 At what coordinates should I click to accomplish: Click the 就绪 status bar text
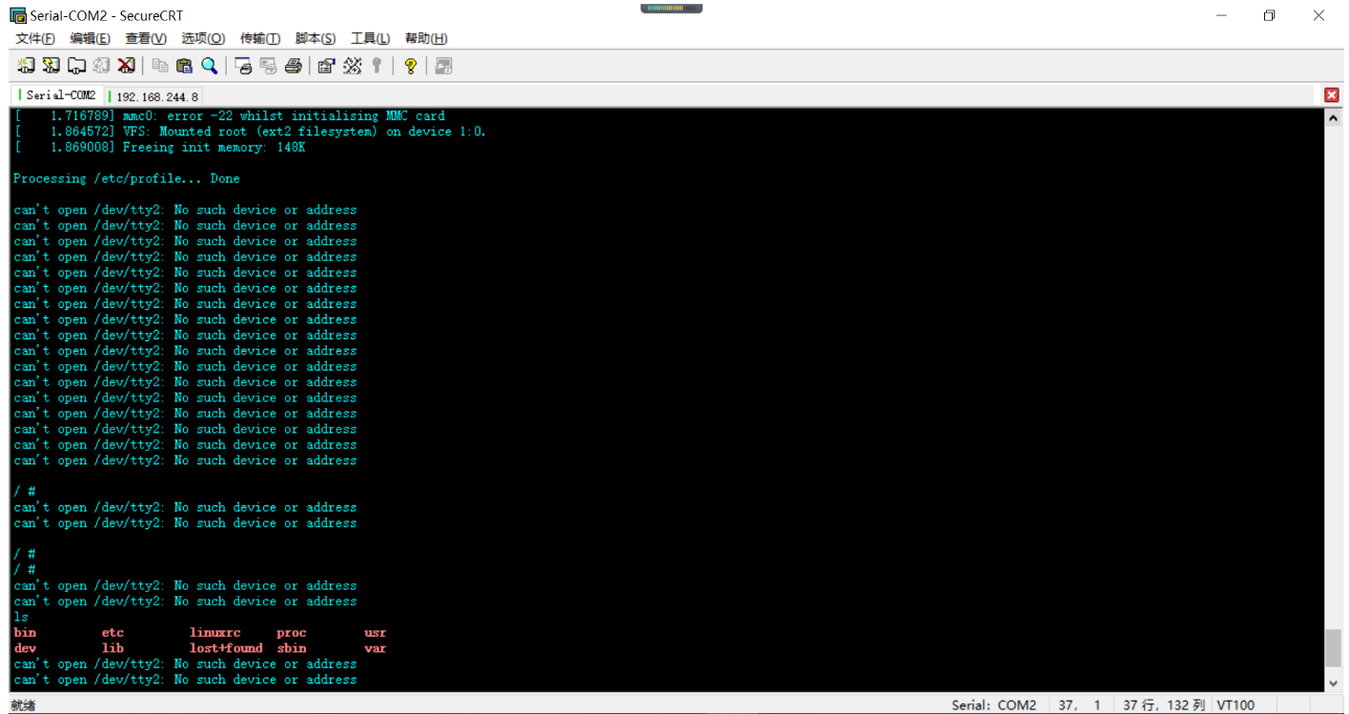tap(23, 705)
